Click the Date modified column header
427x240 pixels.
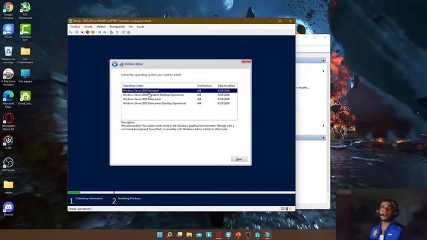(226, 86)
